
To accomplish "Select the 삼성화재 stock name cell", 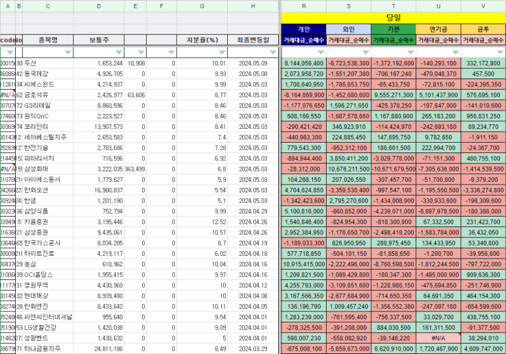I will point(48,169).
